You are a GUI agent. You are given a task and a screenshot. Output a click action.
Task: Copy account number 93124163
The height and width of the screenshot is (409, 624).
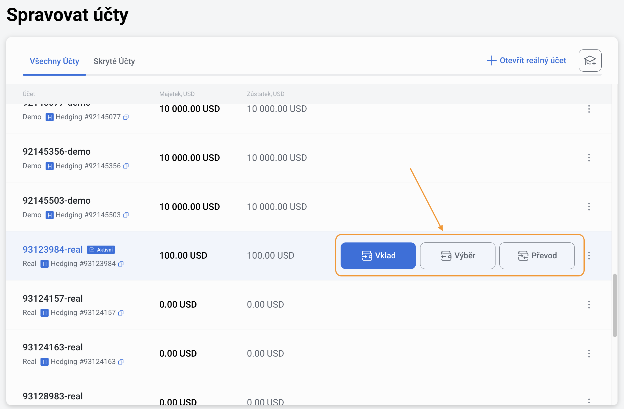coord(121,362)
